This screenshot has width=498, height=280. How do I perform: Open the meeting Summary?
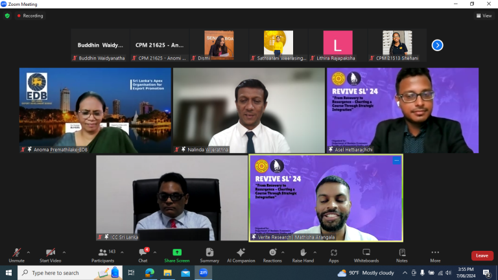[209, 255]
